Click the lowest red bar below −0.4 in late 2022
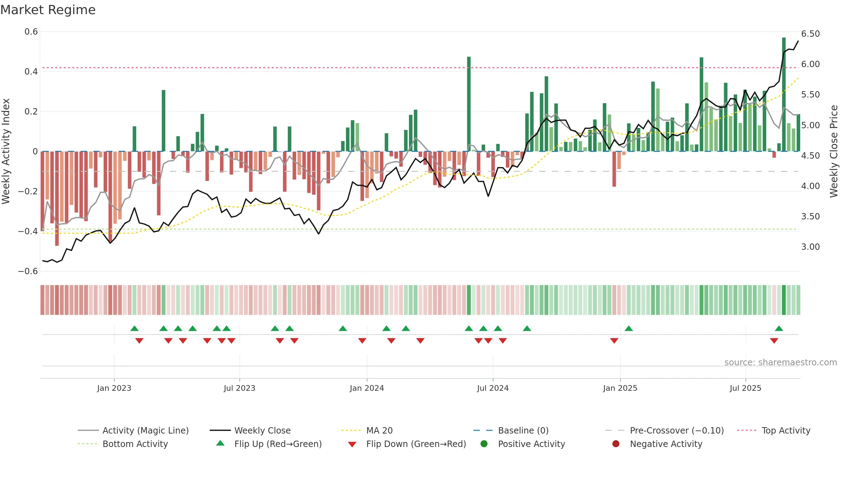The width and height of the screenshot is (849, 477). tap(57, 199)
